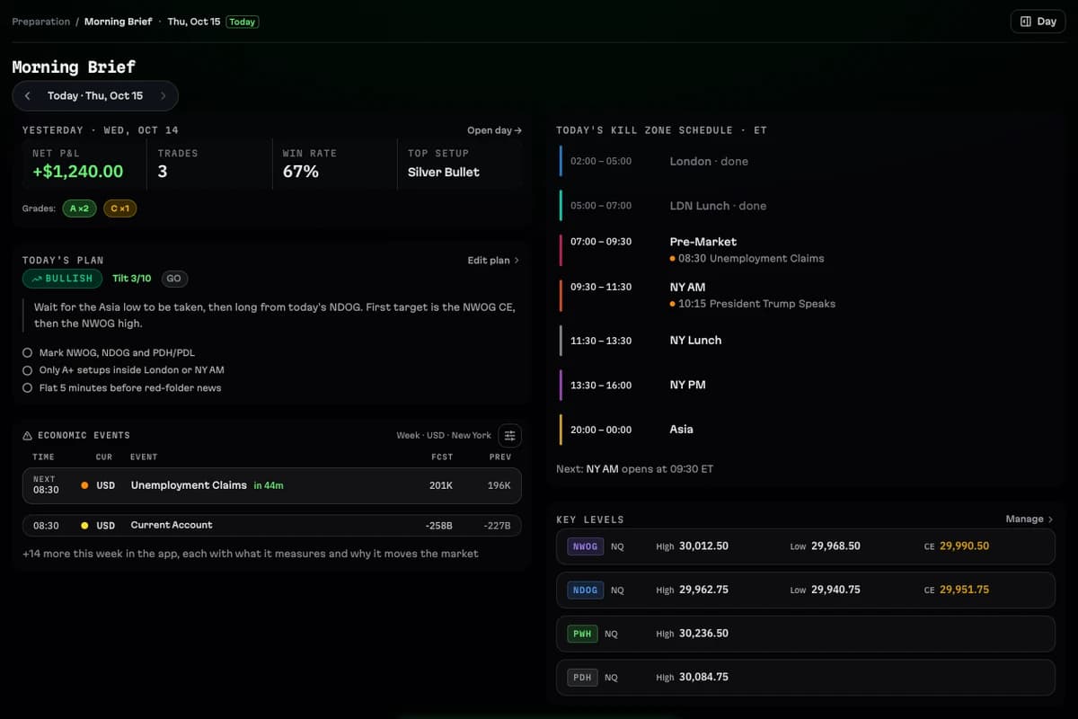The image size is (1078, 719).
Task: Open the economic events filter settings
Action: point(509,436)
